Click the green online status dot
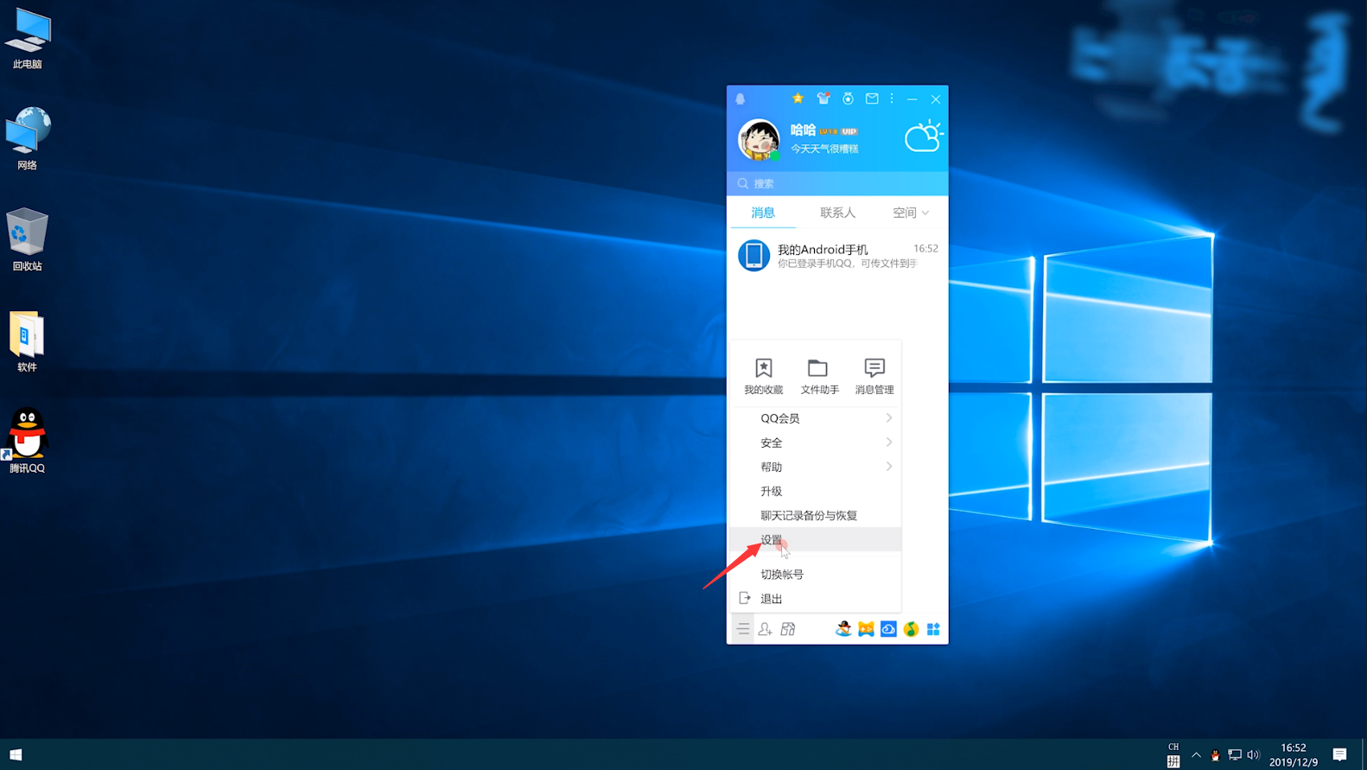1367x770 pixels. (774, 156)
